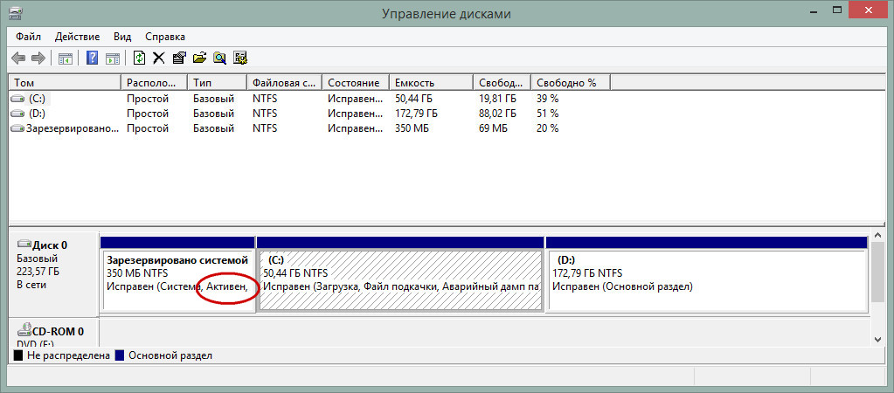The width and height of the screenshot is (894, 393).
Task: Open the Файл menu
Action: pos(29,37)
